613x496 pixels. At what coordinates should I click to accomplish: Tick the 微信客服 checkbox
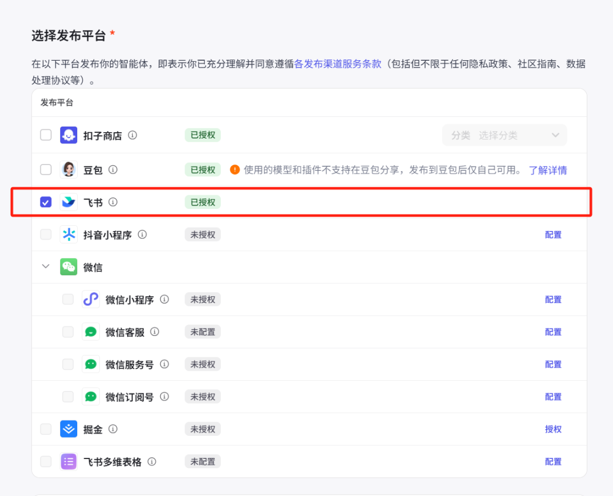[x=68, y=332]
